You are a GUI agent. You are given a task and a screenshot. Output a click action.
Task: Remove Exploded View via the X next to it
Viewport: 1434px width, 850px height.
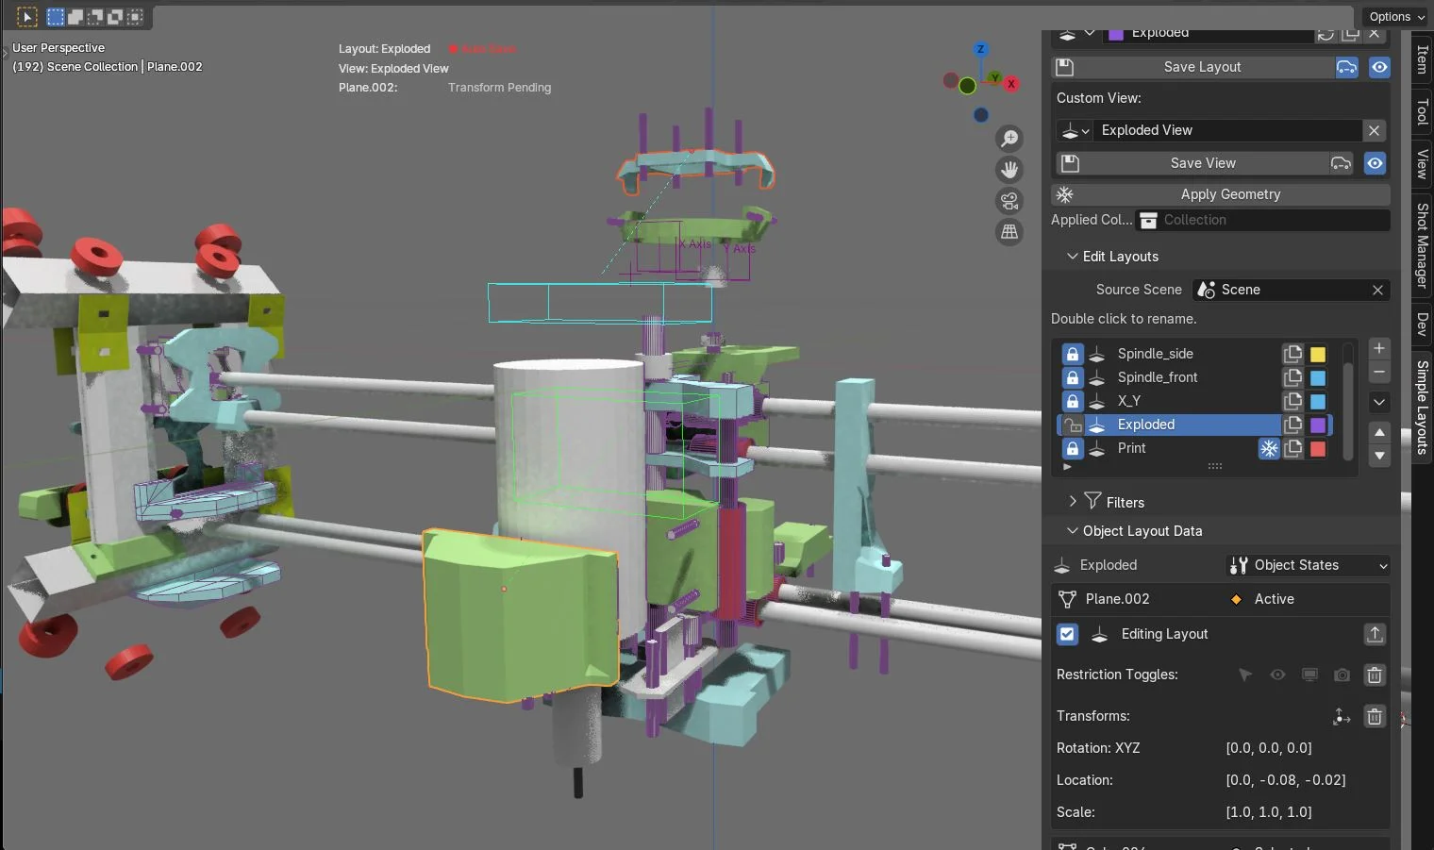[1374, 130]
